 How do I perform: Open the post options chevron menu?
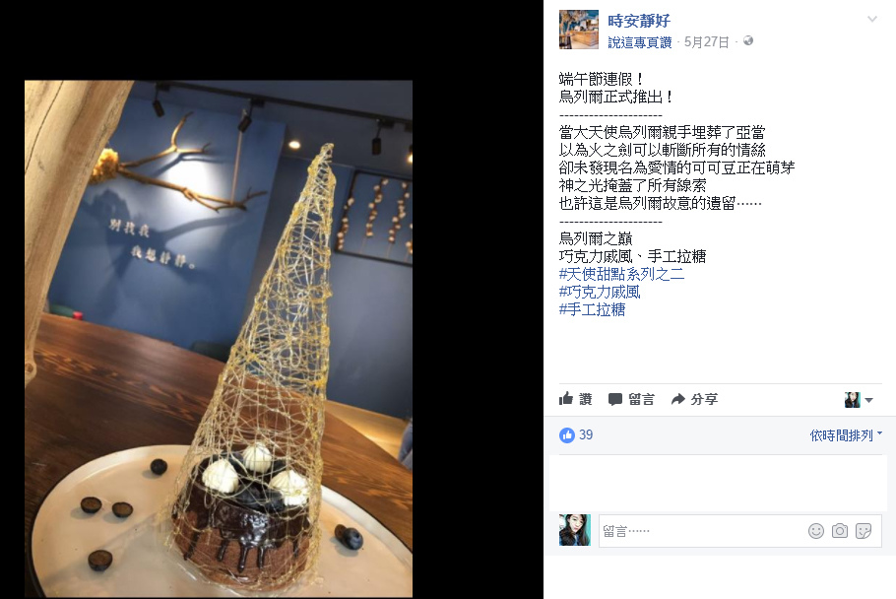(872, 19)
